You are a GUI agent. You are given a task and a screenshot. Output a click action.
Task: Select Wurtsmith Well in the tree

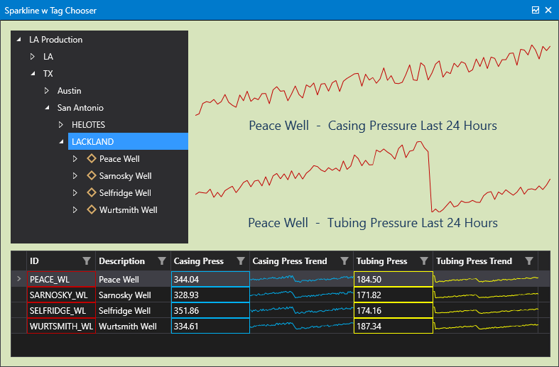(129, 210)
